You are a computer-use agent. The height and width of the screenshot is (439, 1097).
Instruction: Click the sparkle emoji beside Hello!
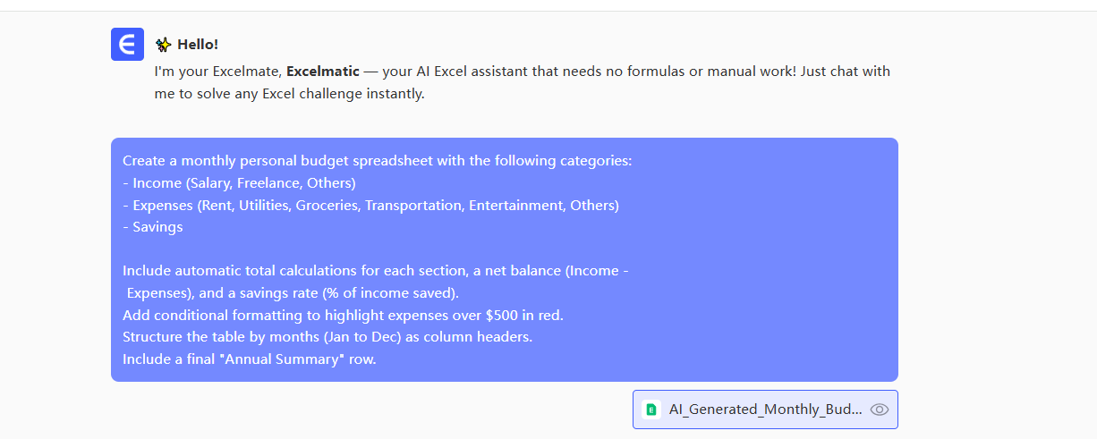click(x=163, y=44)
